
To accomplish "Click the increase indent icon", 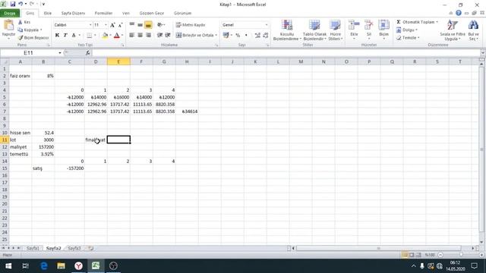I will pos(168,36).
